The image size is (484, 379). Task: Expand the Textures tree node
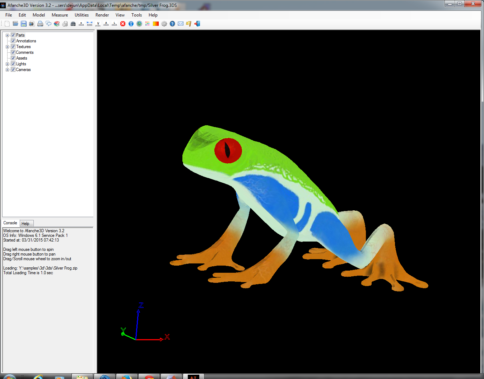click(7, 47)
